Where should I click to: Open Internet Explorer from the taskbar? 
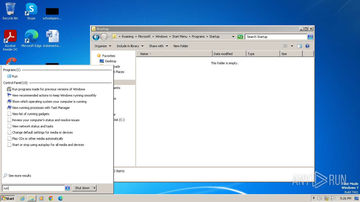(x=22, y=198)
